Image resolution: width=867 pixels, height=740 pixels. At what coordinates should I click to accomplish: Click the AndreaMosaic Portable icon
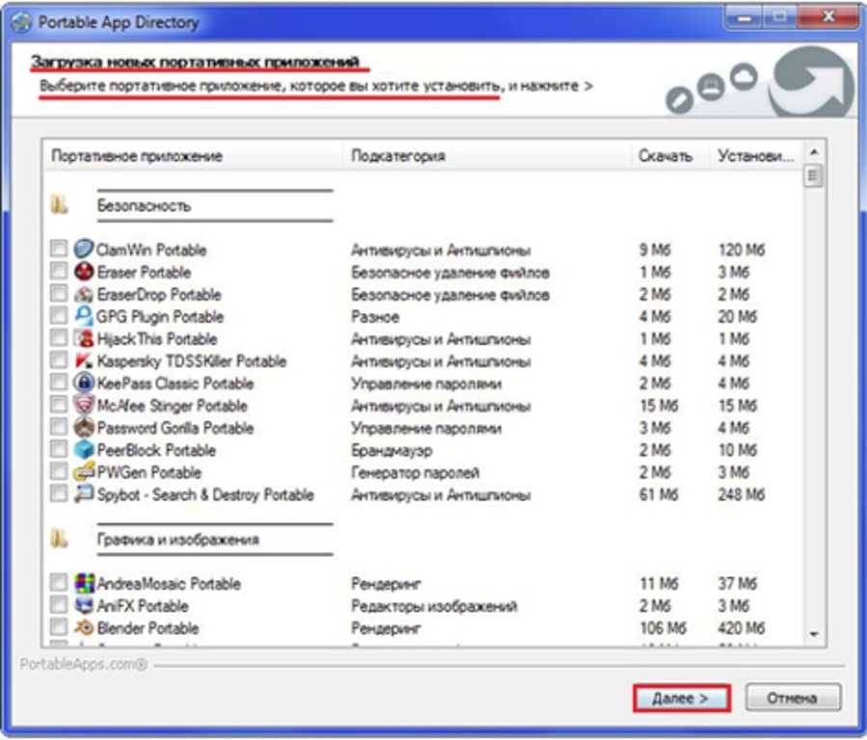pos(84,584)
